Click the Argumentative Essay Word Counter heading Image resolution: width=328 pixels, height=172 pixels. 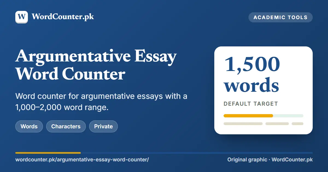coord(96,65)
